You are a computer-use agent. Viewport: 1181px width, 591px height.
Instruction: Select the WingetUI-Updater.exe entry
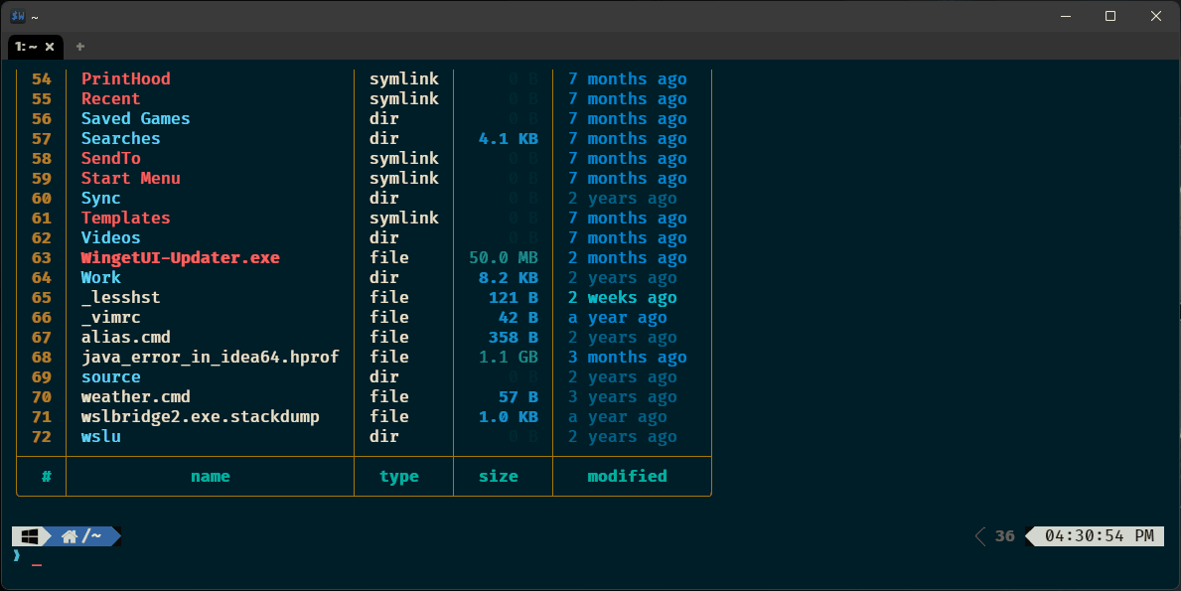pyautogui.click(x=180, y=257)
